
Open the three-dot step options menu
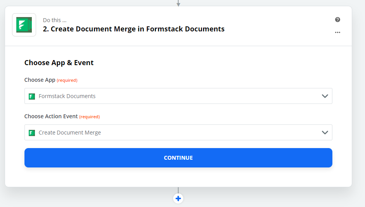click(x=337, y=33)
